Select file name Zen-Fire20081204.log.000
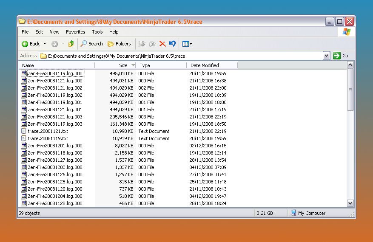Screen dimensions: 373x242 [x=55, y=196]
